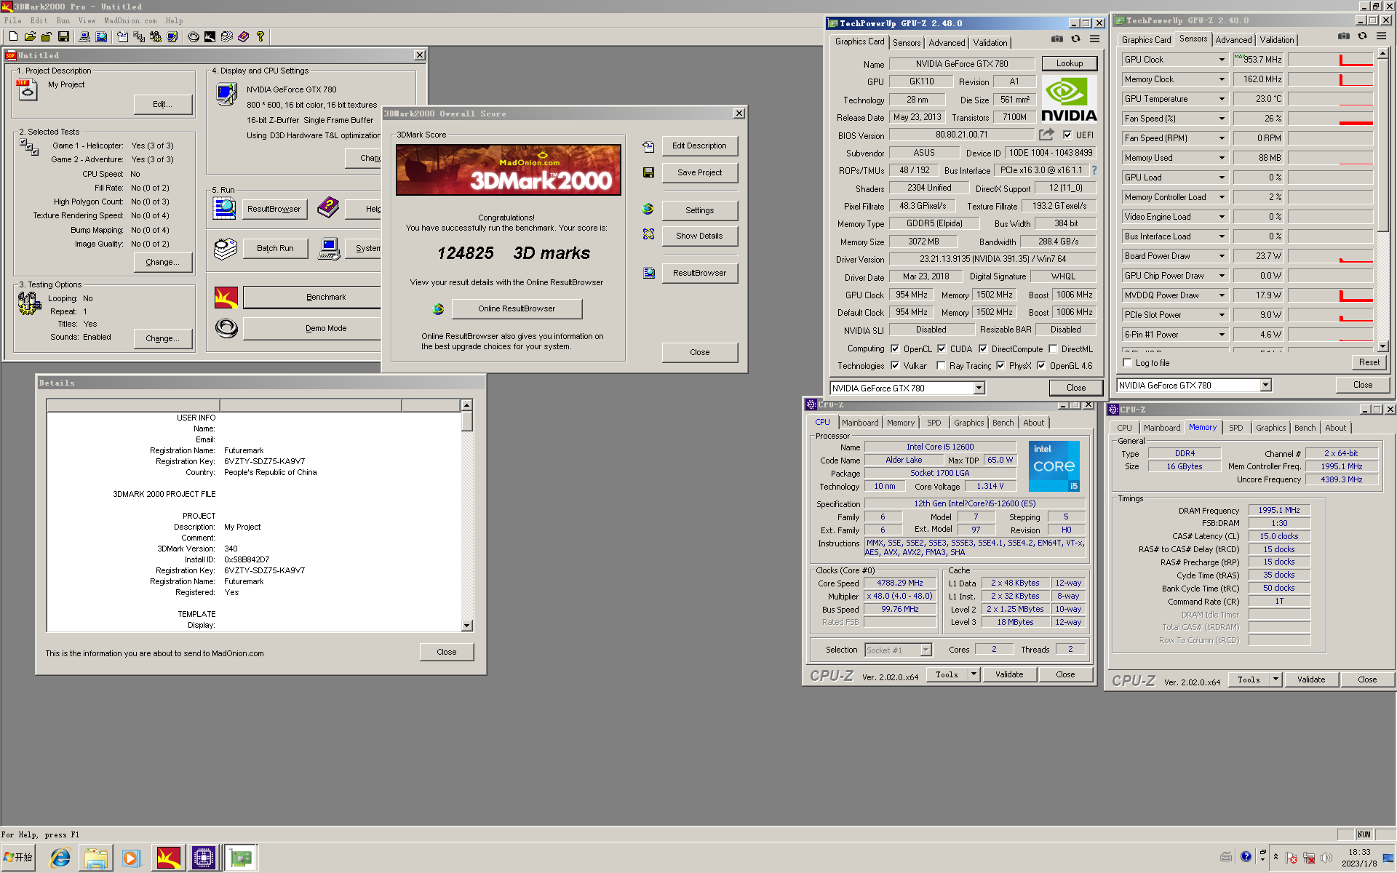Expand the Memory Clock sensor dropdown
The height and width of the screenshot is (873, 1397).
tap(1222, 79)
